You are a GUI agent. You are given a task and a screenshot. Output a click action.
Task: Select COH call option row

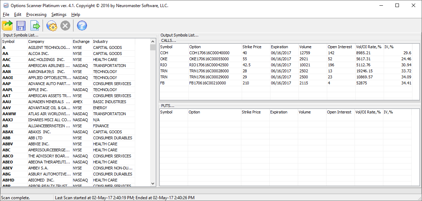click(x=286, y=53)
